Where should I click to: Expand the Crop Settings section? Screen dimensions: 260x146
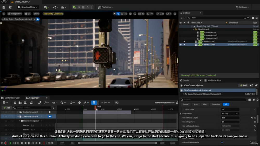coord(181,114)
